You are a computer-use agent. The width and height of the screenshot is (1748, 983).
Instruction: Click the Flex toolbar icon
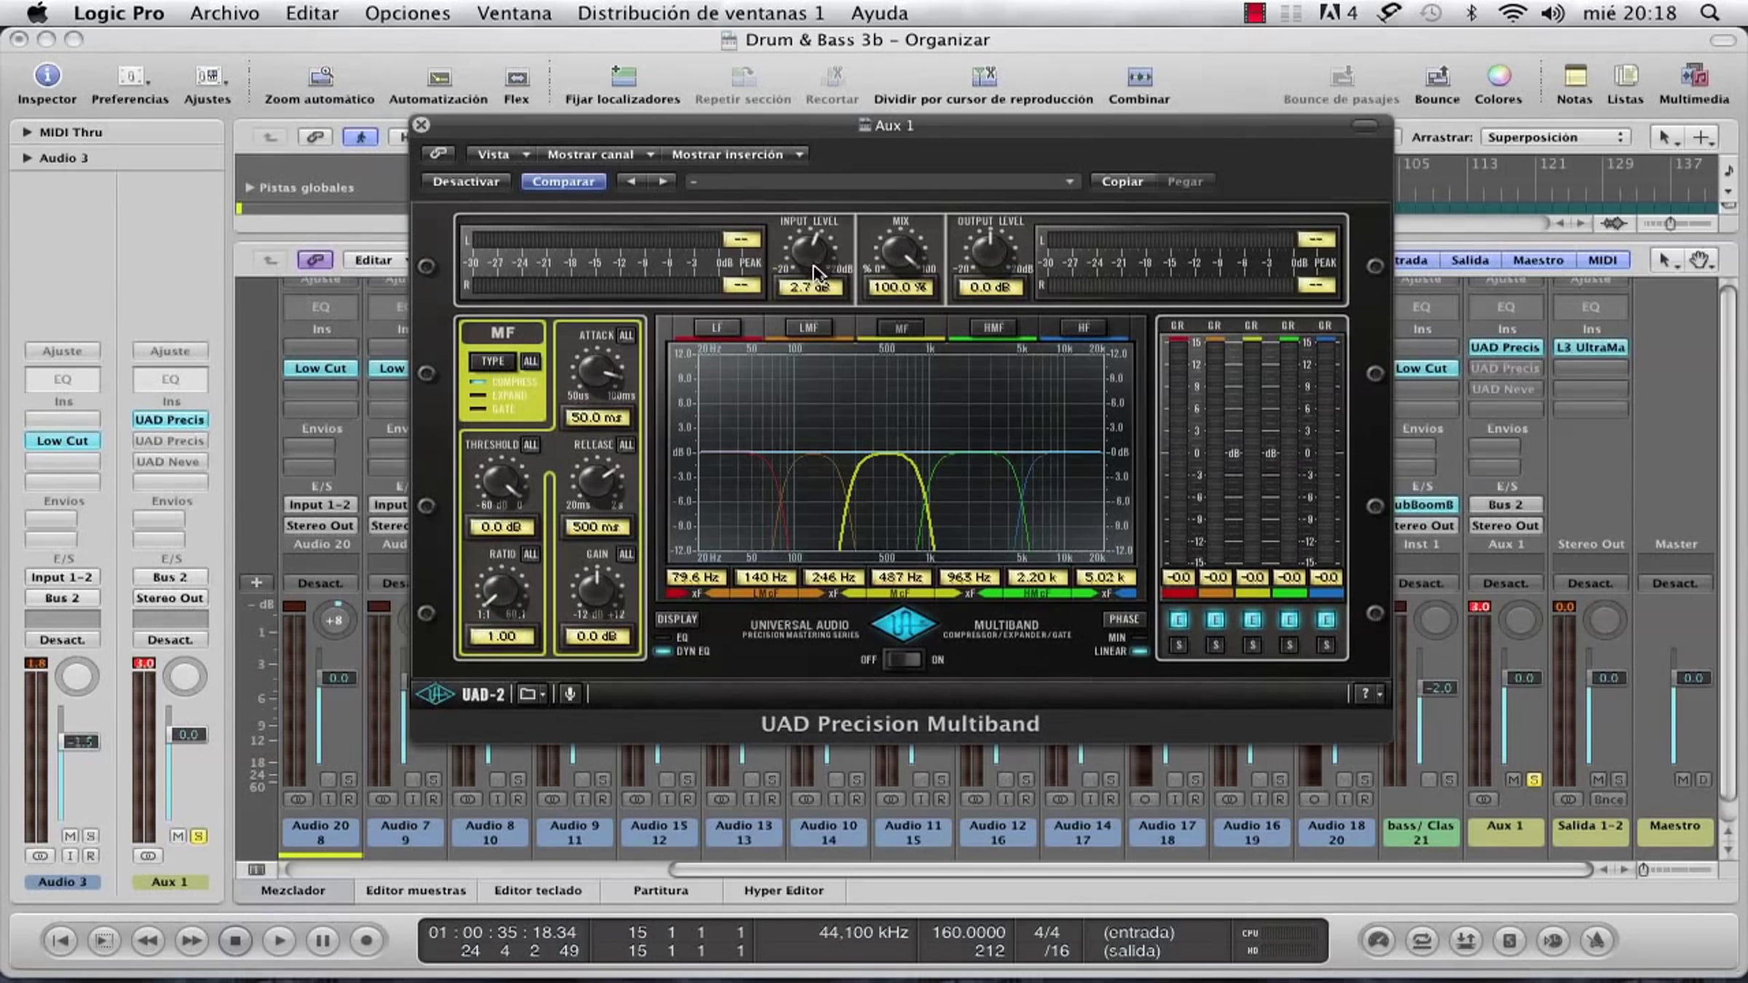click(516, 77)
